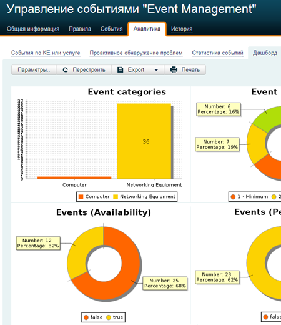
Task: Click the orange Computer legend swatch
Action: (x=81, y=197)
